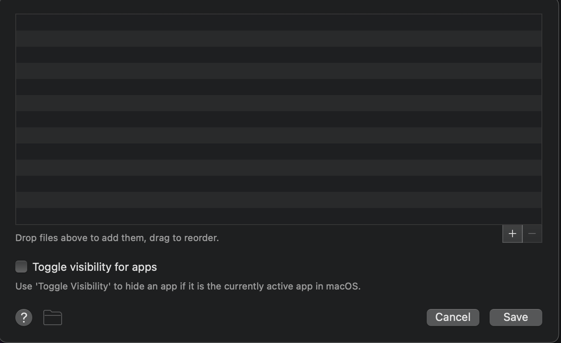The height and width of the screenshot is (343, 561).
Task: Select the third row from bottom of list
Action: (279, 184)
